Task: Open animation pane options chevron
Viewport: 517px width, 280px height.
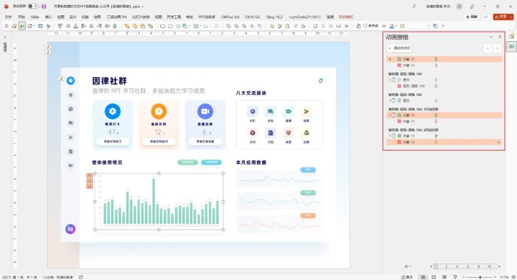Action: click(x=491, y=37)
